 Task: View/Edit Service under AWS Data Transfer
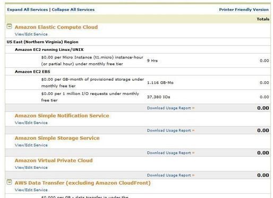pyautogui.click(x=31, y=190)
